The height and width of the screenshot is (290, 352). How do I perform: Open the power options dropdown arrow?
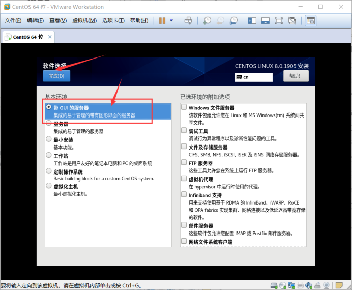point(171,21)
